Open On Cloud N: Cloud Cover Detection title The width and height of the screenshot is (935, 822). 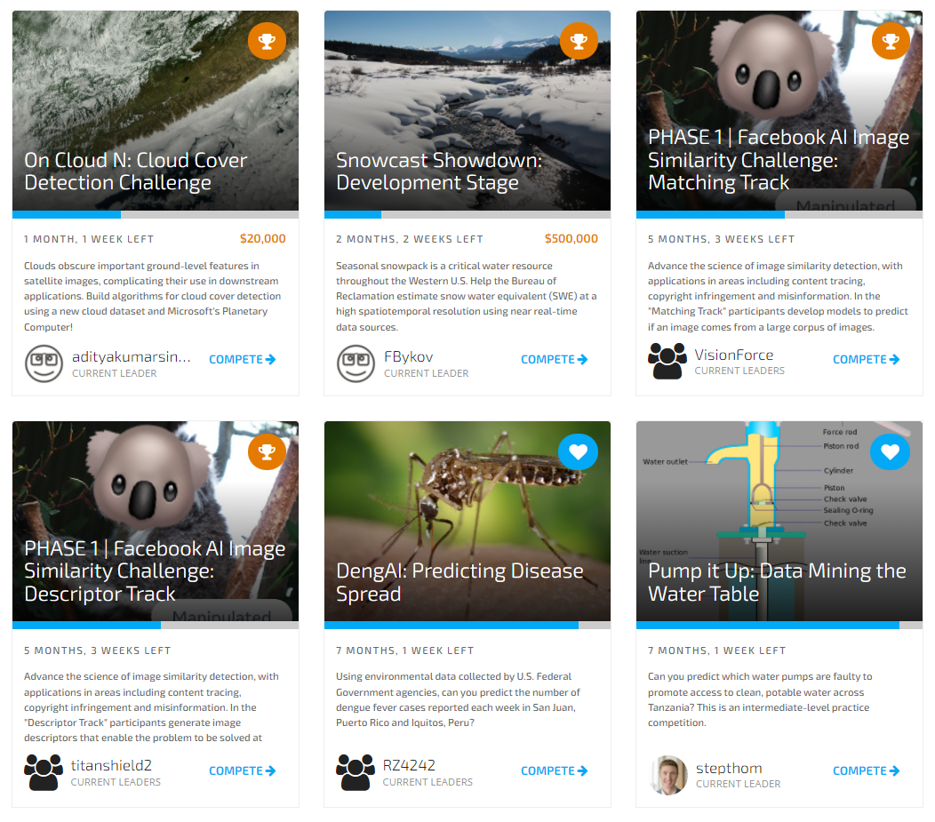point(135,172)
